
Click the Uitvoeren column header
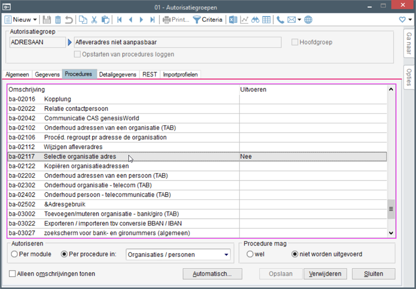point(253,89)
